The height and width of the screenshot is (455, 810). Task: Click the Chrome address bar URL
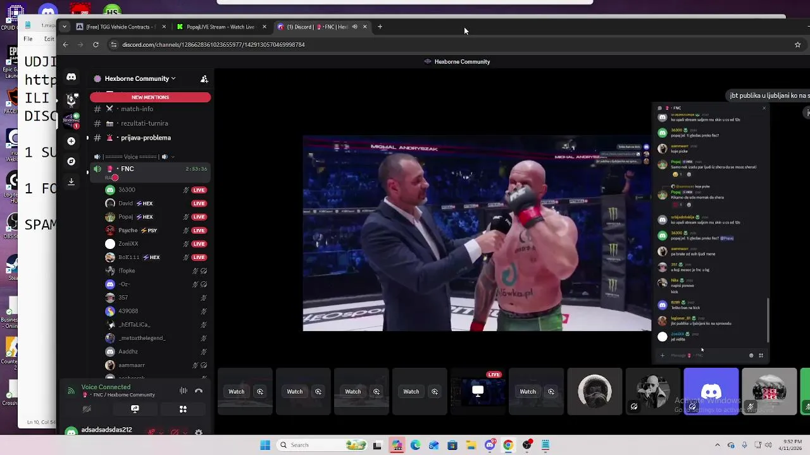213,44
